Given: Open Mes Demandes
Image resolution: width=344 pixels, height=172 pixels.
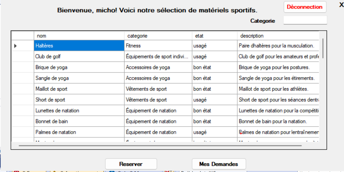Looking at the screenshot, I should point(218,164).
